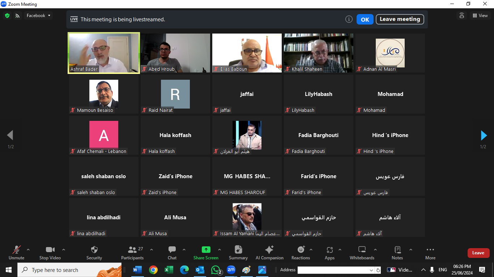Click the Security shield icon

(x=94, y=250)
